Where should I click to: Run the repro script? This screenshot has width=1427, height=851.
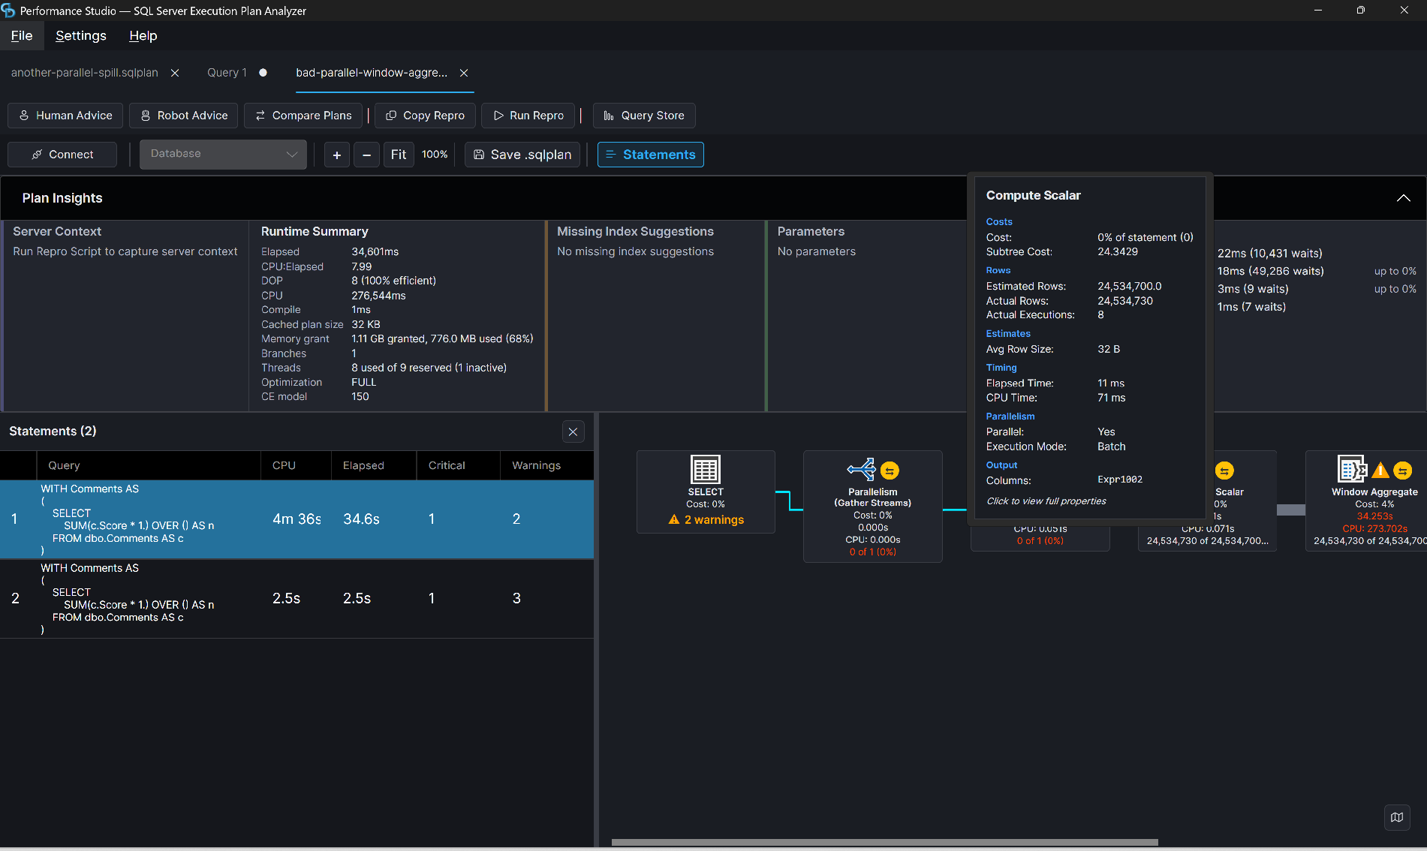[528, 116]
